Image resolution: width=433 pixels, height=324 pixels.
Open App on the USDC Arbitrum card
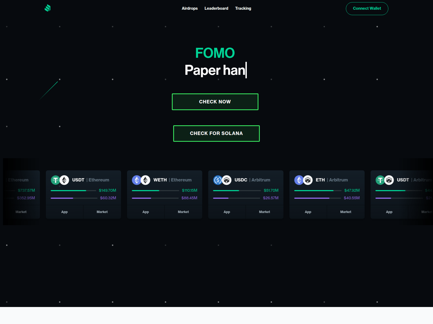pos(227,212)
